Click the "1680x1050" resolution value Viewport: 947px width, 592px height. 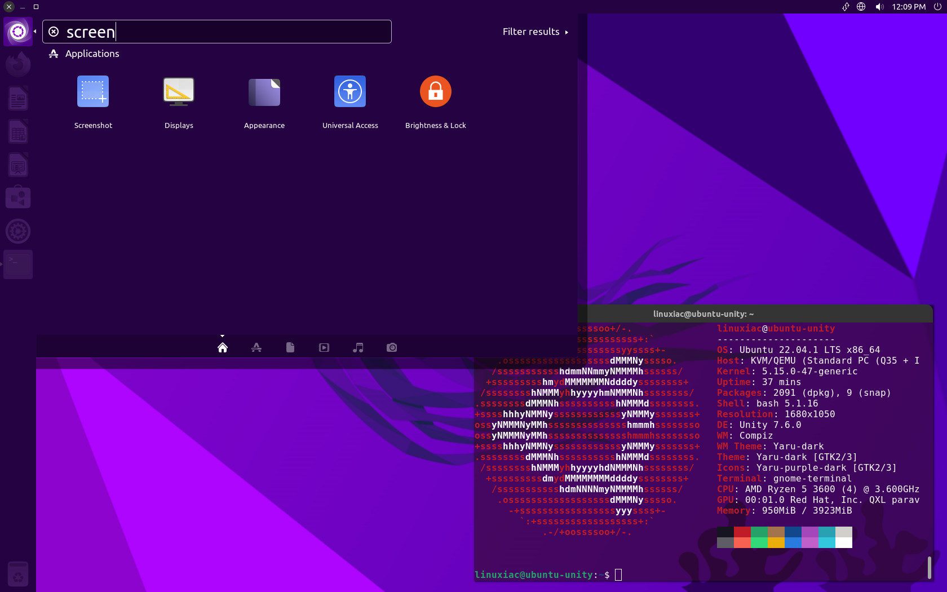point(809,414)
